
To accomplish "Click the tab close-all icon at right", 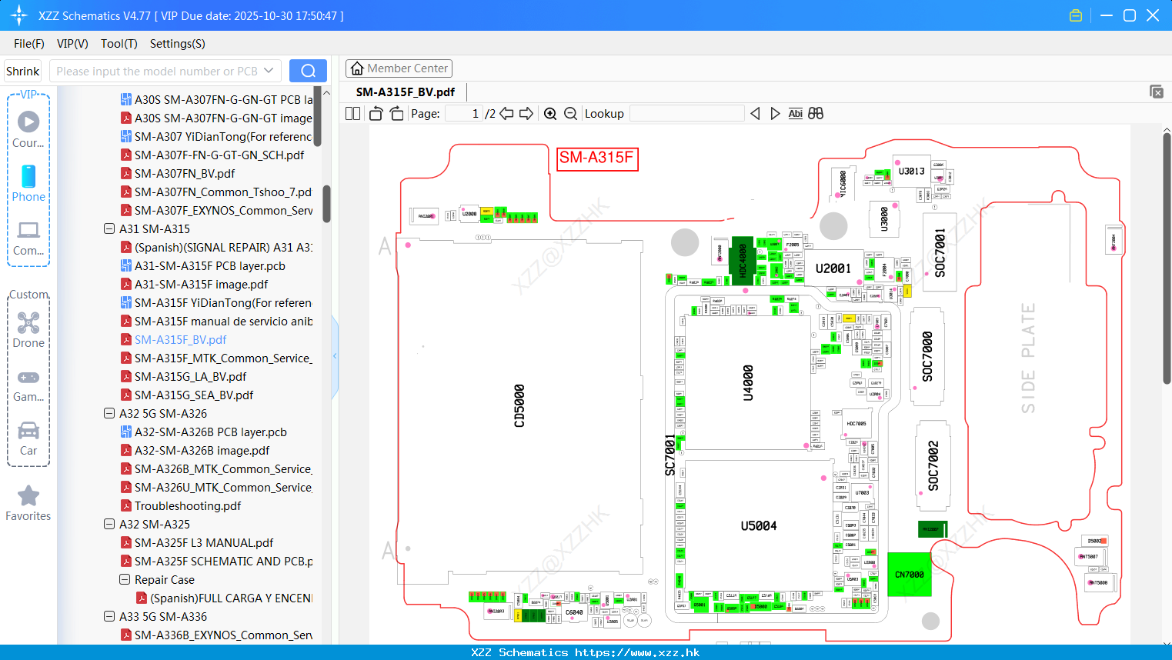I will [x=1157, y=92].
